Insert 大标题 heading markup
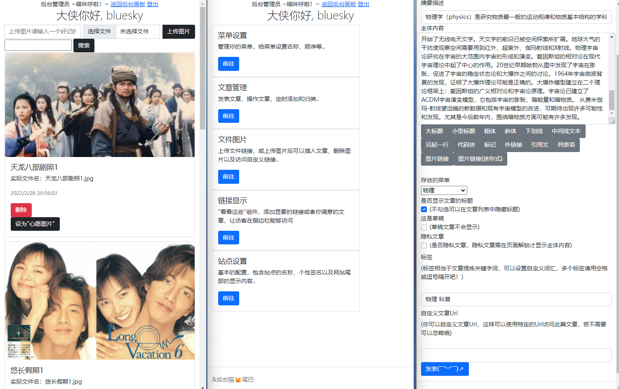The height and width of the screenshot is (389, 619). coord(434,131)
